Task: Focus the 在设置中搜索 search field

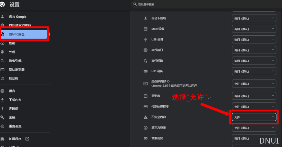Action: click(206, 4)
